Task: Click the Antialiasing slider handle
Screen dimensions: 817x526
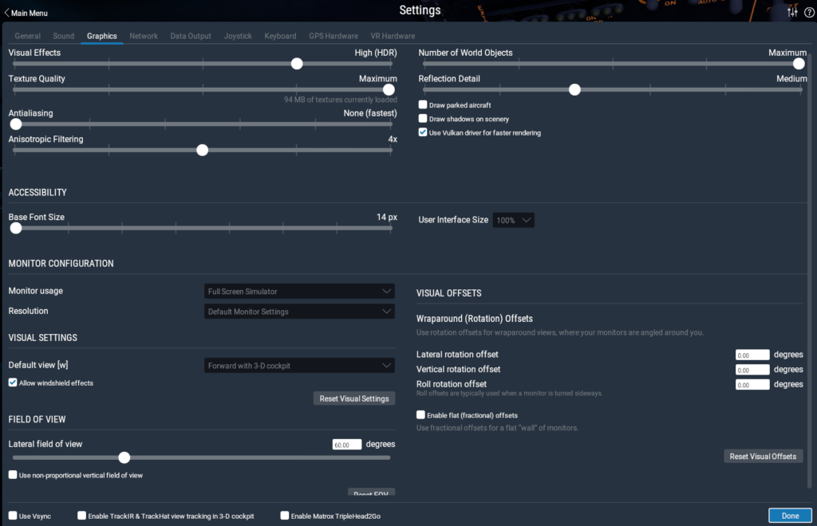Action: point(15,124)
